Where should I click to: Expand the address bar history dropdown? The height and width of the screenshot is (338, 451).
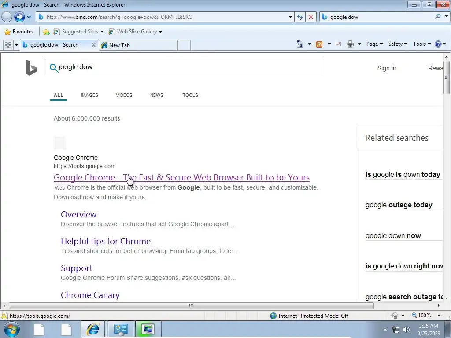(290, 17)
